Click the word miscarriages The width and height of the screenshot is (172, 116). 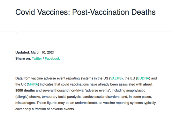click(25, 103)
